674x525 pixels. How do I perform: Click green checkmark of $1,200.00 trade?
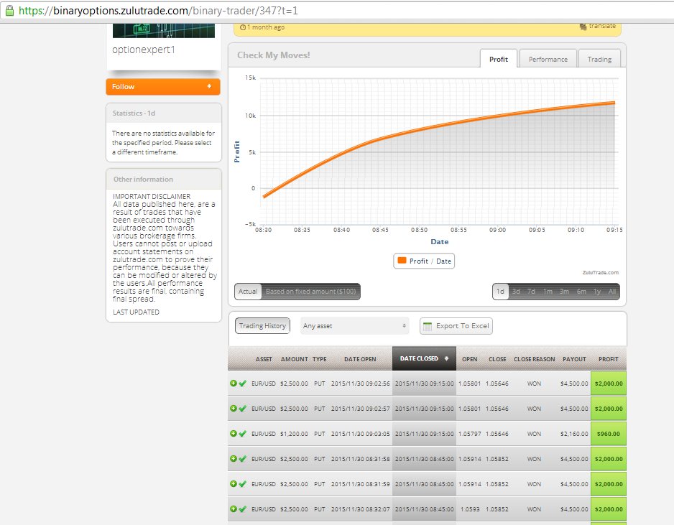[x=242, y=434]
